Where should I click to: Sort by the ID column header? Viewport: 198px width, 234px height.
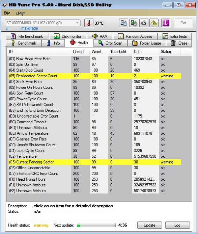pyautogui.click(x=39, y=52)
